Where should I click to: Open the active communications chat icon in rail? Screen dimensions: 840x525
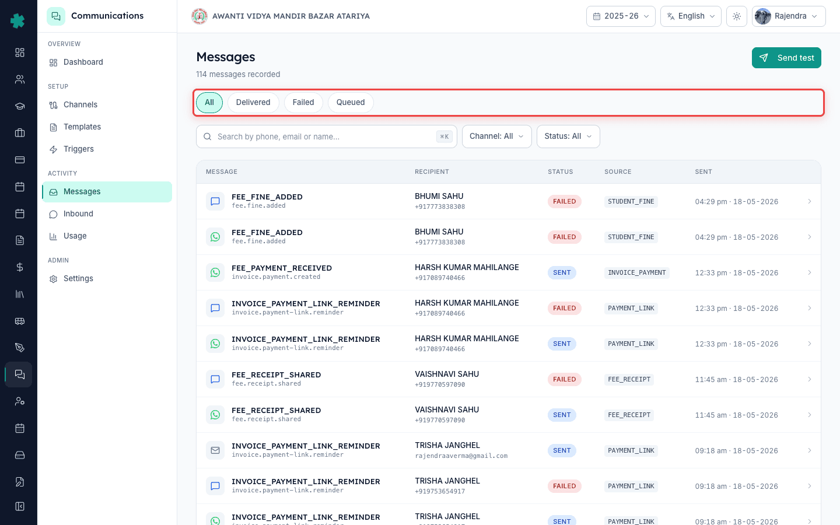tap(20, 374)
